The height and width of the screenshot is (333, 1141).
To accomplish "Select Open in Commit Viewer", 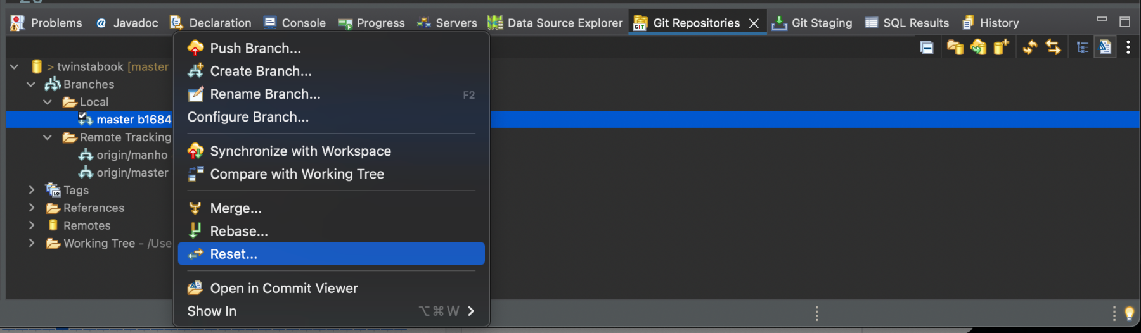I will [x=331, y=288].
